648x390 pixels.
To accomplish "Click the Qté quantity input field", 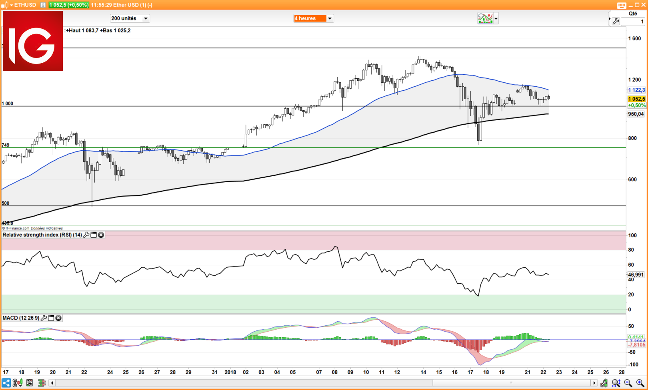I will (x=632, y=22).
